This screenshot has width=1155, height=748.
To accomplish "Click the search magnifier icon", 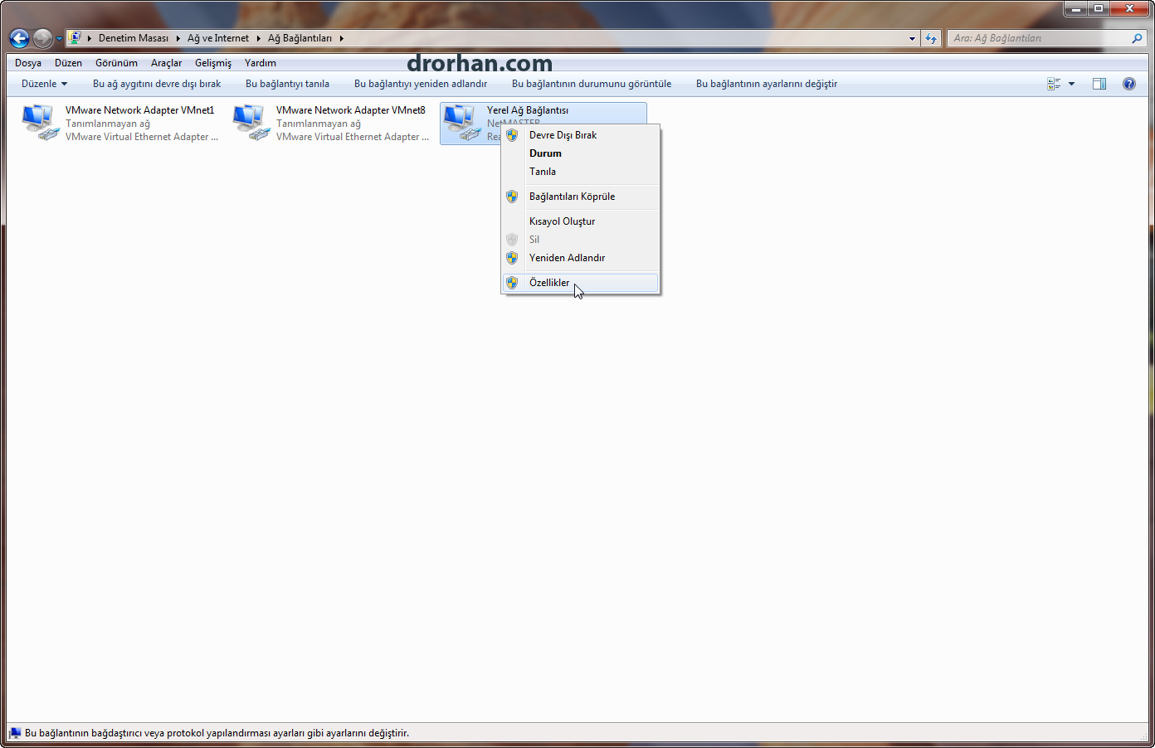I will coord(1137,38).
